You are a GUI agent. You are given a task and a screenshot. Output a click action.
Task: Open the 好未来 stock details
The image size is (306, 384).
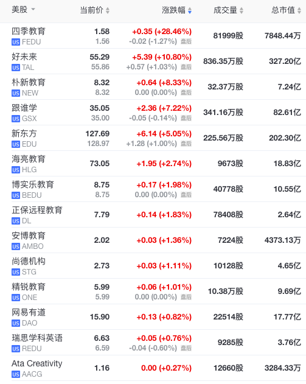(24, 57)
